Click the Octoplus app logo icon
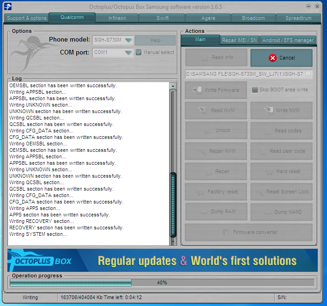327x306 pixels. (8, 6)
